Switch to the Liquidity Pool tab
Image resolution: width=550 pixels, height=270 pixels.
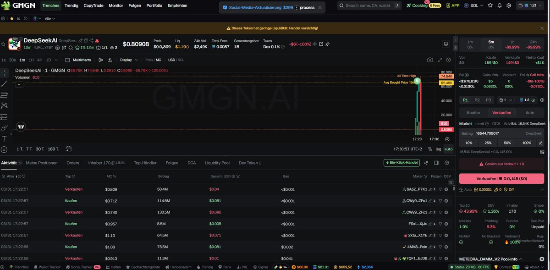[217, 163]
